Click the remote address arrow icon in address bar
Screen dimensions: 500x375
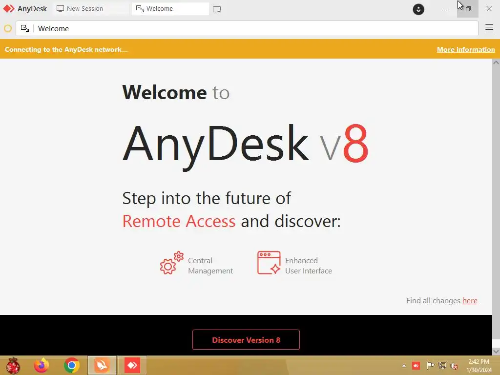pos(25,28)
